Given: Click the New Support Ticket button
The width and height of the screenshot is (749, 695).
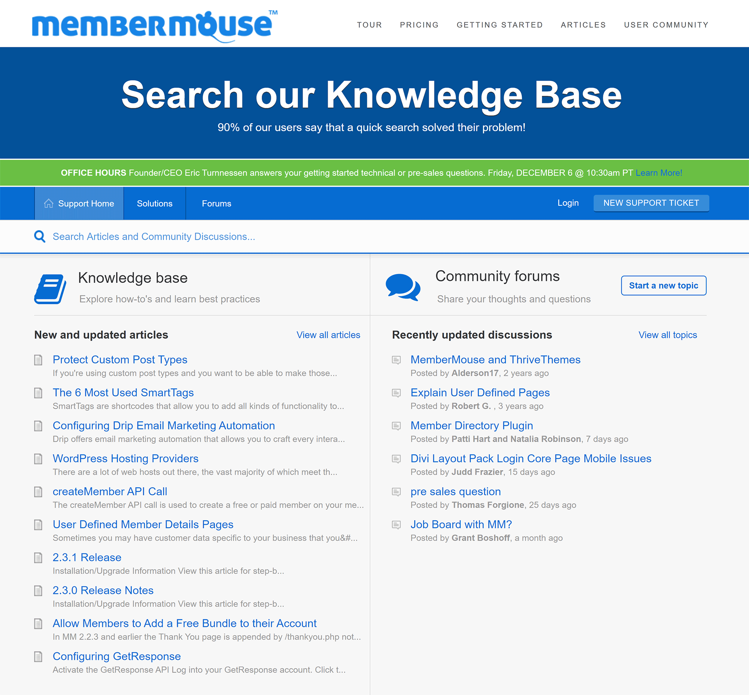Looking at the screenshot, I should (x=651, y=203).
